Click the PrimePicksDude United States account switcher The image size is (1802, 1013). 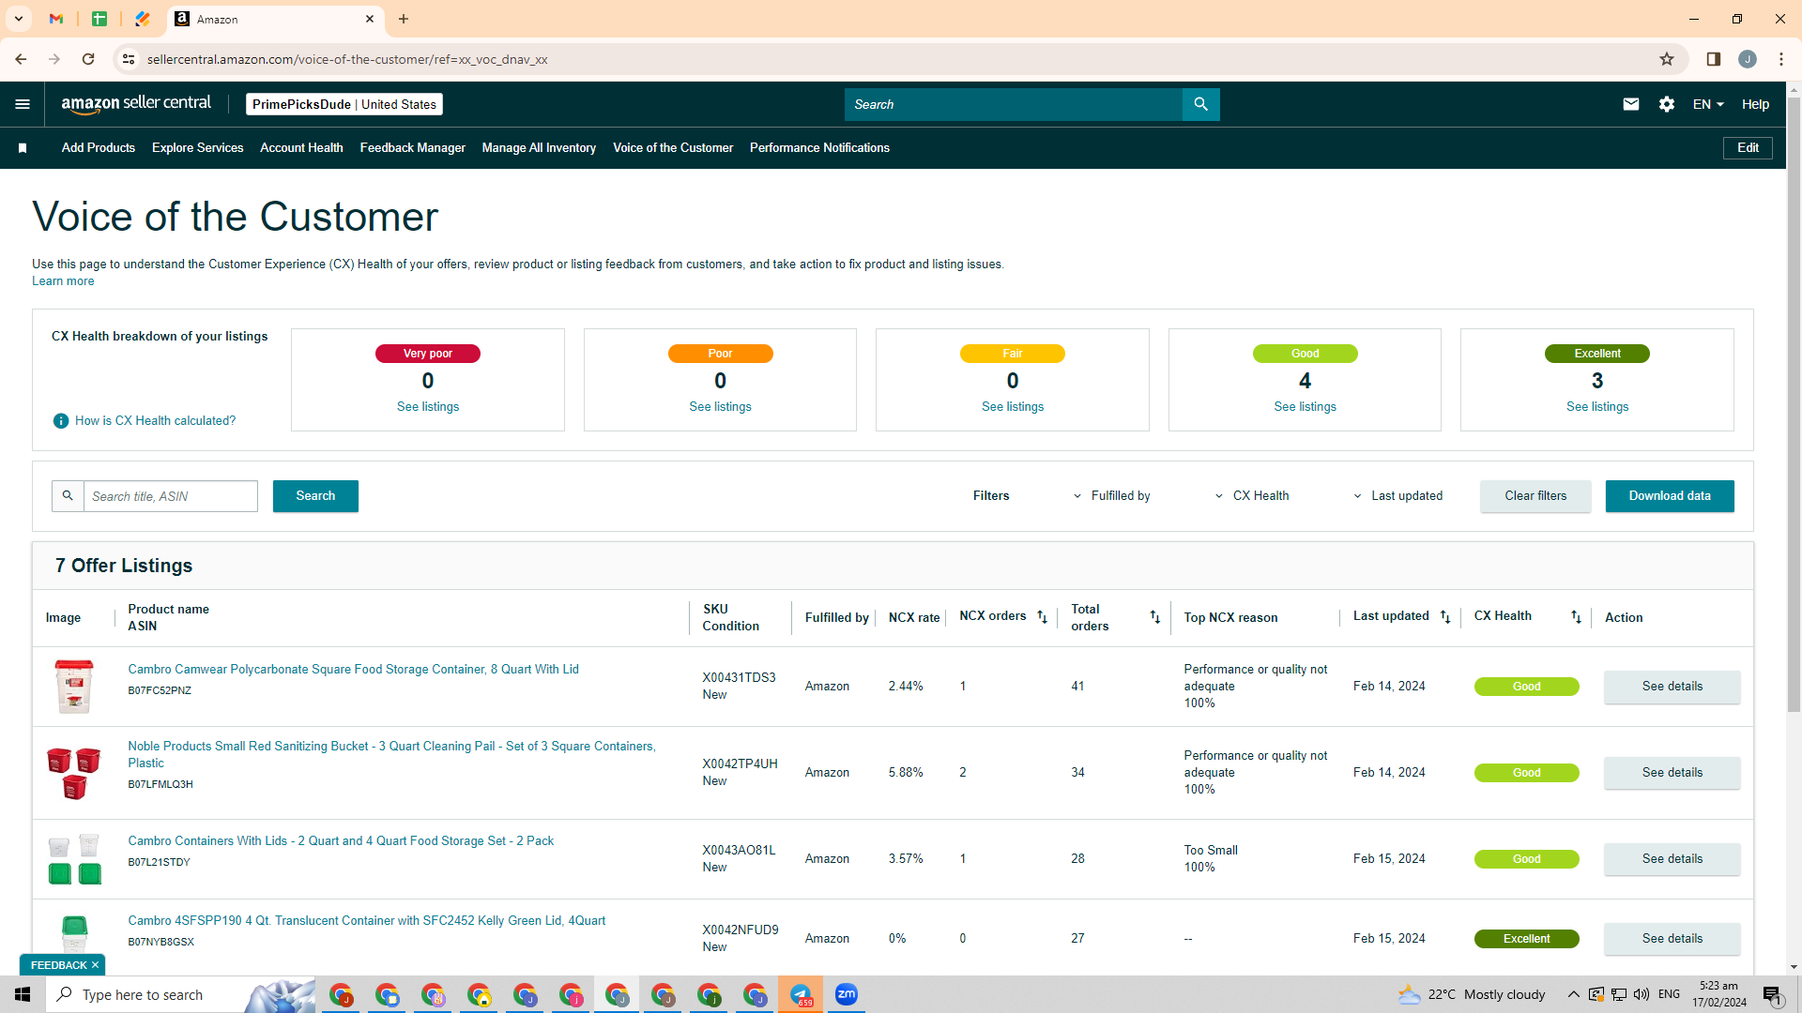click(x=344, y=104)
